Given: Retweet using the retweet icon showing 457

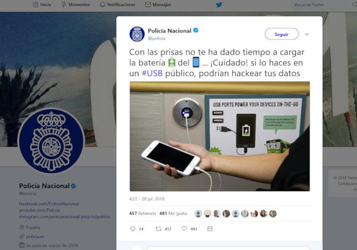Looking at the screenshot, I should (x=159, y=229).
